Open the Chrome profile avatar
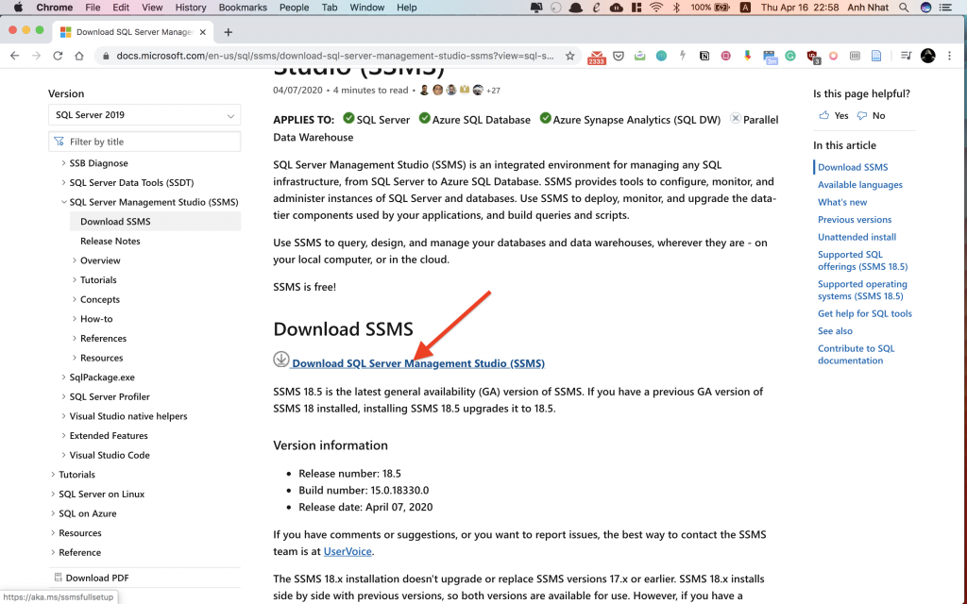 [x=927, y=56]
